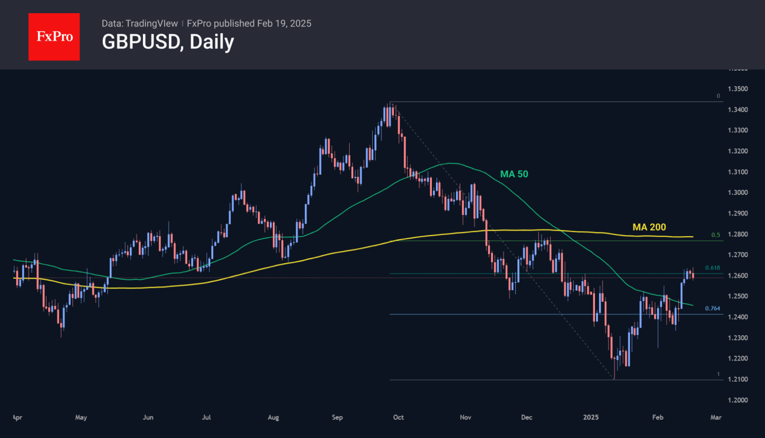The height and width of the screenshot is (438, 765).
Task: Click 'Data: TradingView' source text
Action: 140,24
